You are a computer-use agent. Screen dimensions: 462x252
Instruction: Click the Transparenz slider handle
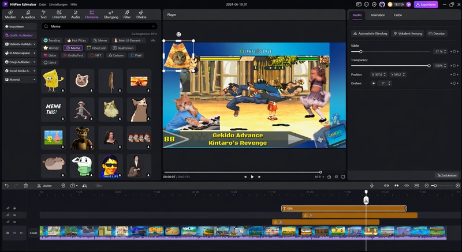coord(429,66)
